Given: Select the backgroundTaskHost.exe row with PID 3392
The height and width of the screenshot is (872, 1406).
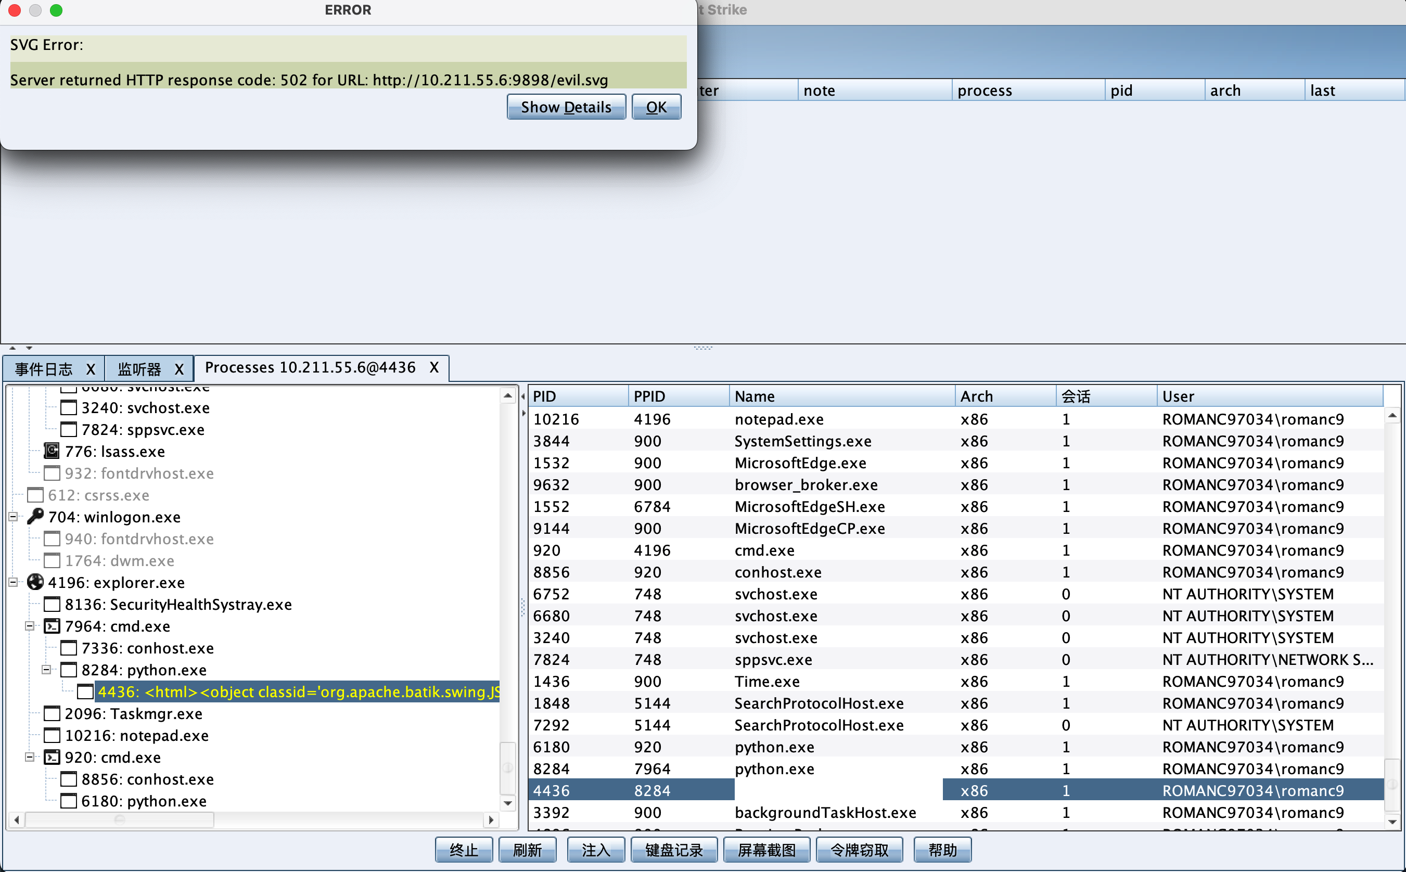Looking at the screenshot, I should (955, 812).
